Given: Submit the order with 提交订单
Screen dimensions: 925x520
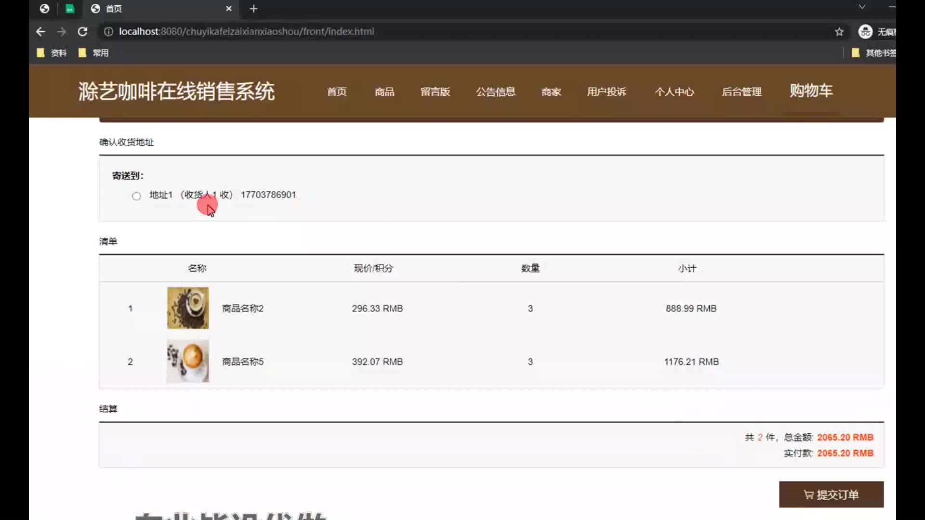Looking at the screenshot, I should click(x=832, y=494).
